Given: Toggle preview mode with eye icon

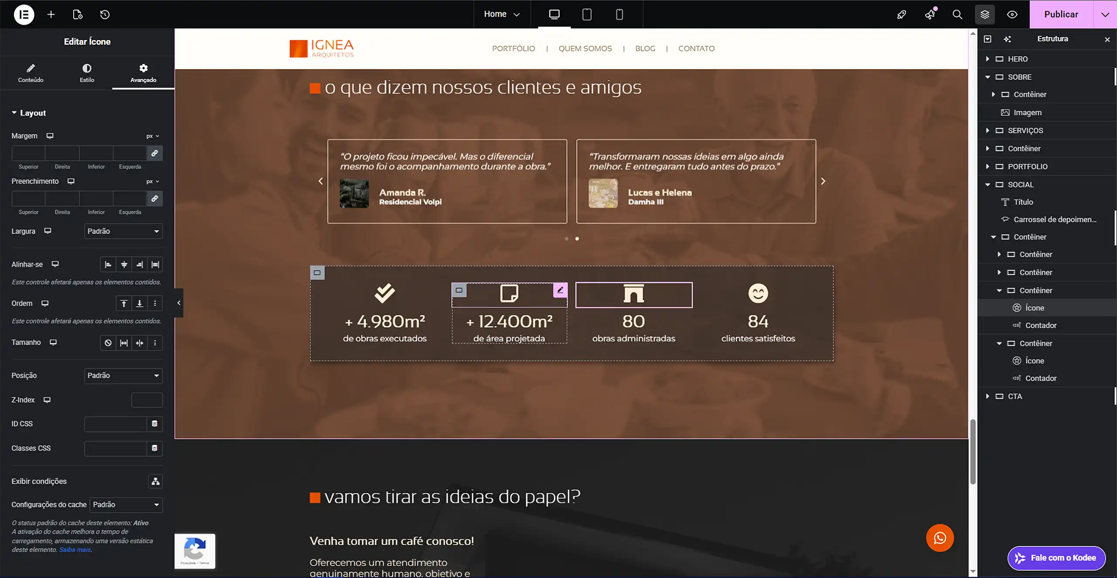Looking at the screenshot, I should click(1012, 14).
